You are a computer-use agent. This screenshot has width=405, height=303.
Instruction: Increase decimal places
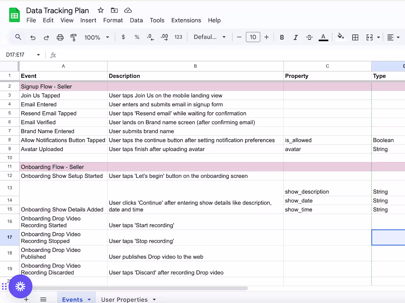164,37
